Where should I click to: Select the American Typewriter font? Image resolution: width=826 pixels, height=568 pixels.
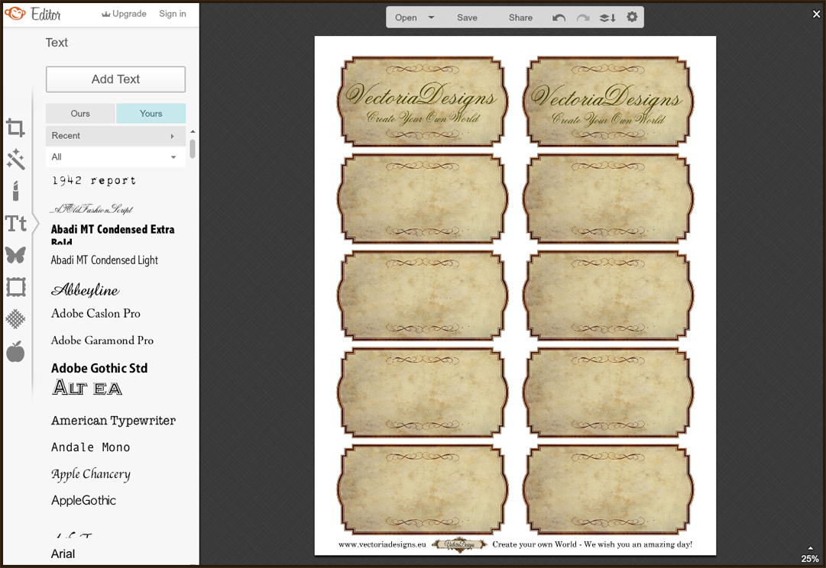113,420
